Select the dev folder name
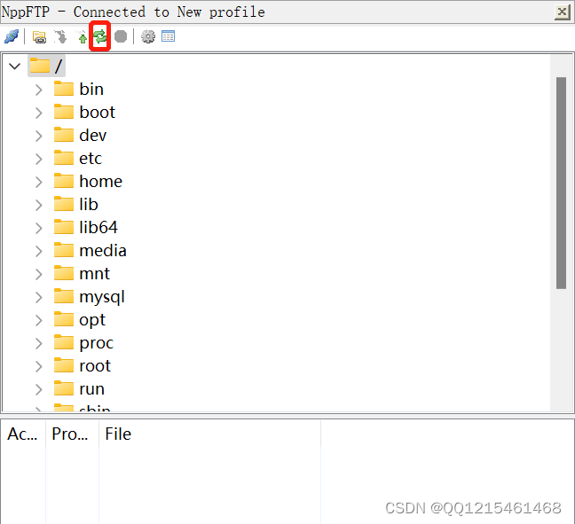This screenshot has width=575, height=524. (x=93, y=136)
